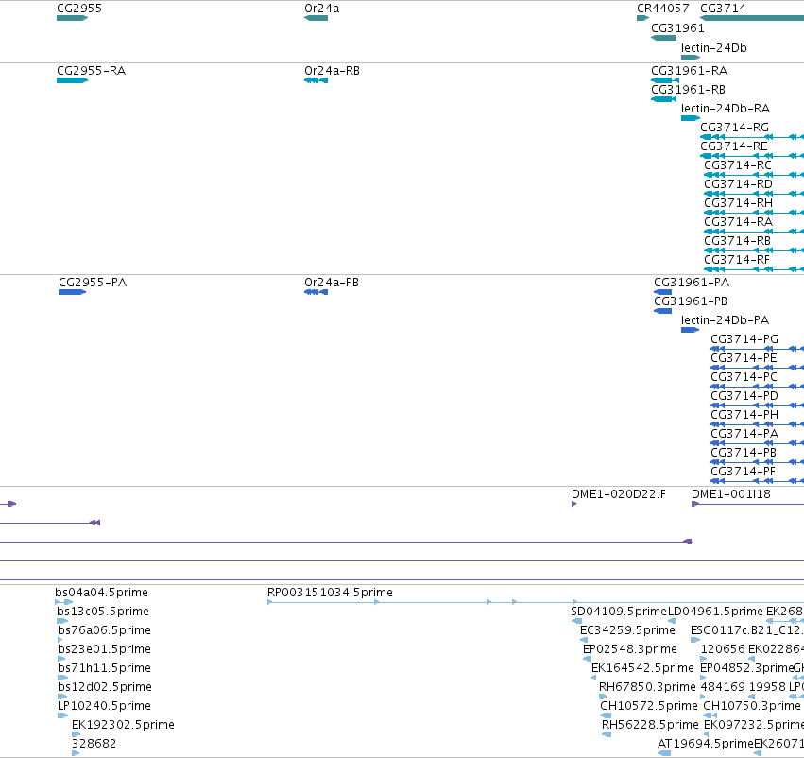Image resolution: width=804 pixels, height=758 pixels.
Task: Select the blue CDS glyph beneath CG2955-PA
Action: coord(73,292)
